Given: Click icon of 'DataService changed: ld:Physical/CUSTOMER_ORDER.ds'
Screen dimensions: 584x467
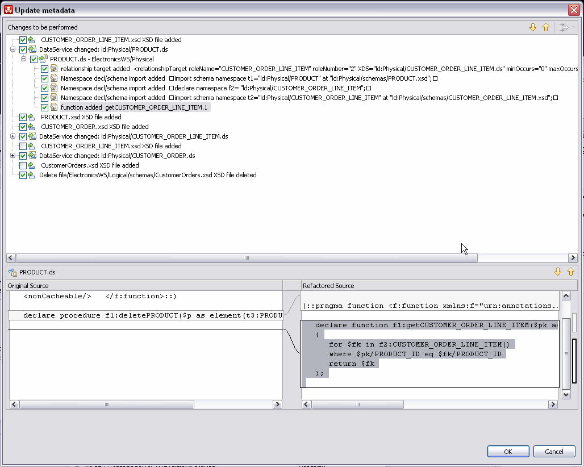Looking at the screenshot, I should click(32, 156).
